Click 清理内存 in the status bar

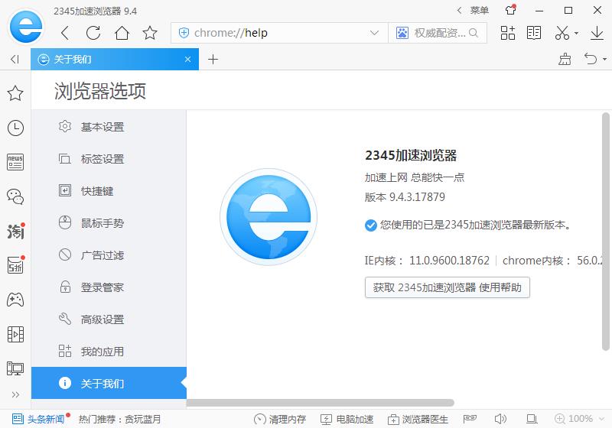click(280, 419)
